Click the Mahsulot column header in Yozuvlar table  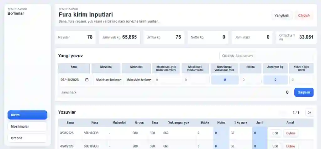click(x=119, y=123)
